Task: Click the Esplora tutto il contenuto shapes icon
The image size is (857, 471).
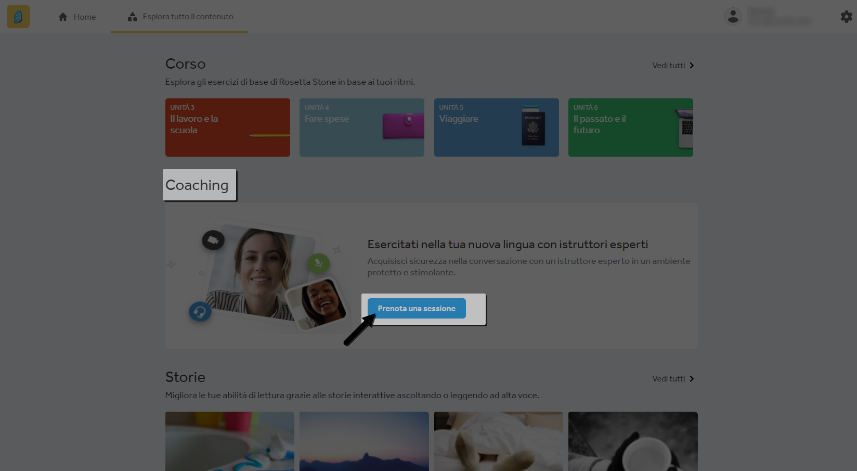Action: tap(133, 17)
